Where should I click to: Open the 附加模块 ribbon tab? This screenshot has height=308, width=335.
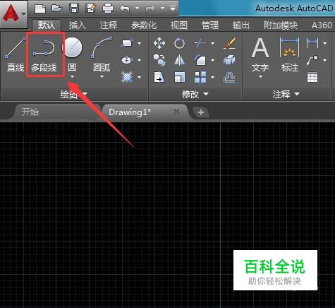[x=281, y=25]
